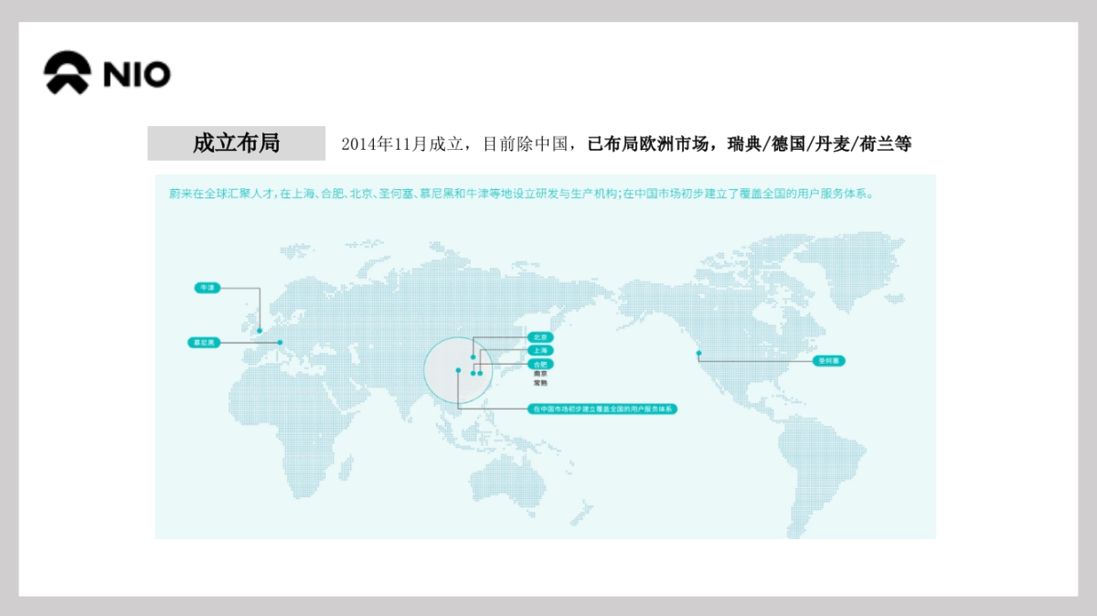Click the San Jose marker dot on US west coast
The width and height of the screenshot is (1097, 616).
[x=699, y=353]
